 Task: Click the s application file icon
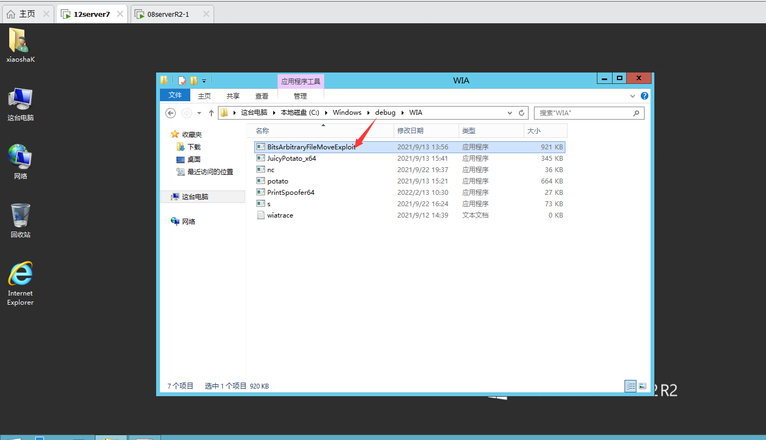(261, 203)
